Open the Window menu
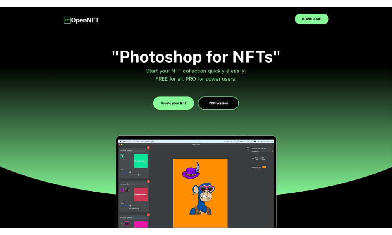Viewport: 392px width, 235px height. [147, 141]
